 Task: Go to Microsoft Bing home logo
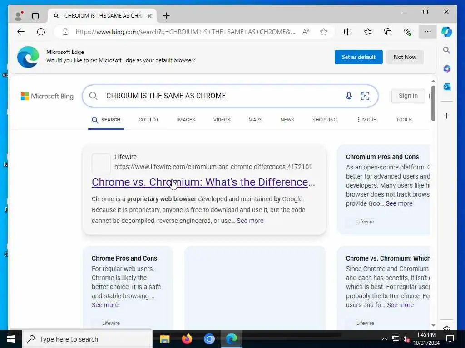[x=47, y=96]
